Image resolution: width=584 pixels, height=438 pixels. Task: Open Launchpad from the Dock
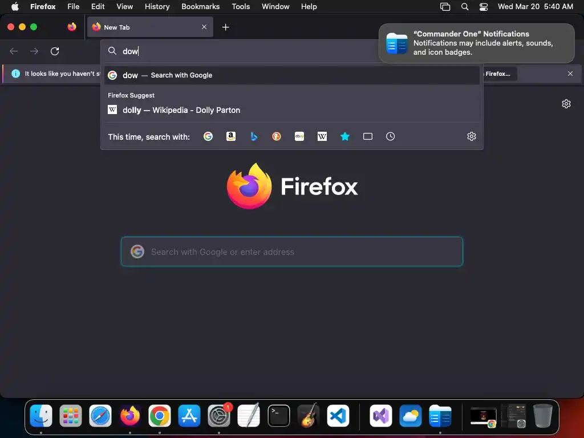coord(71,416)
